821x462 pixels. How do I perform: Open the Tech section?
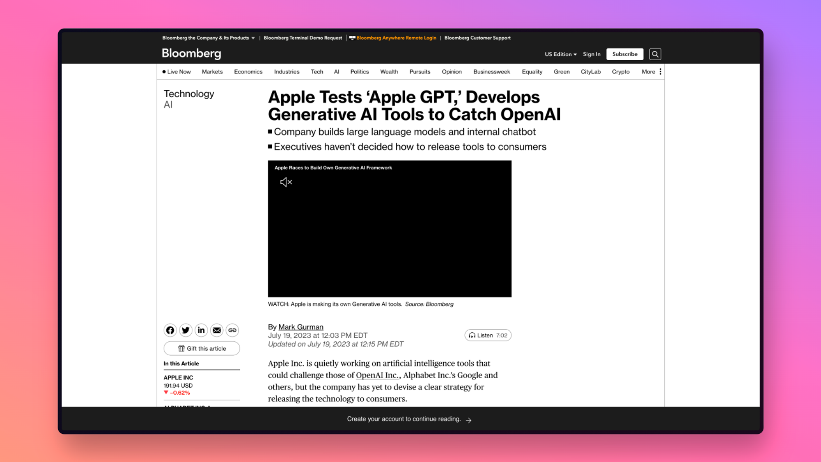click(x=317, y=72)
